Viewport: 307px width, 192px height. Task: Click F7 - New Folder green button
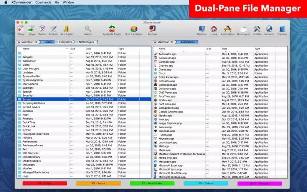152,184
